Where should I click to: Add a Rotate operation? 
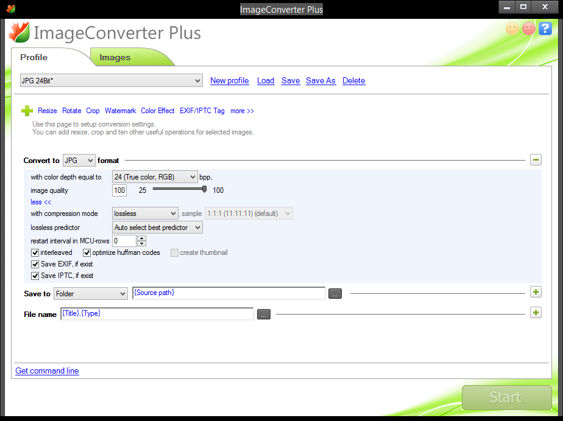(x=72, y=111)
